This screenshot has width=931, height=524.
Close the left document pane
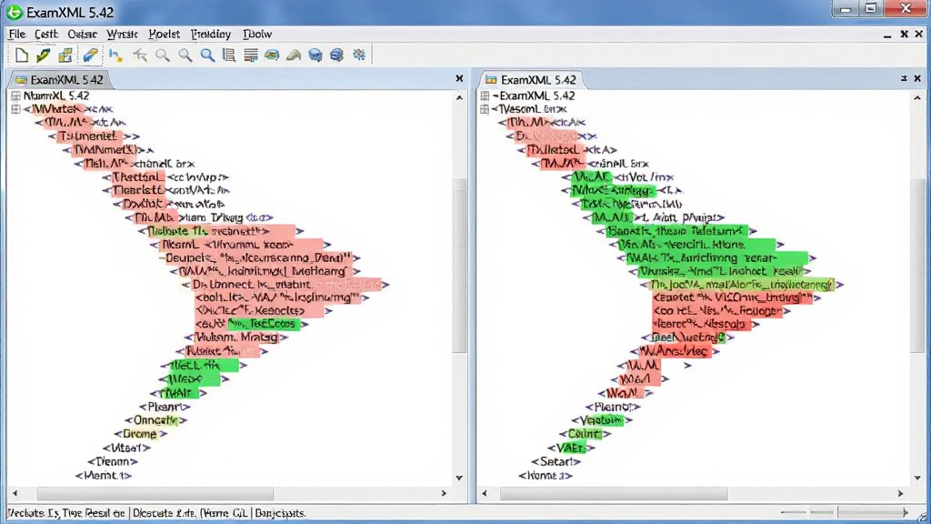point(459,78)
